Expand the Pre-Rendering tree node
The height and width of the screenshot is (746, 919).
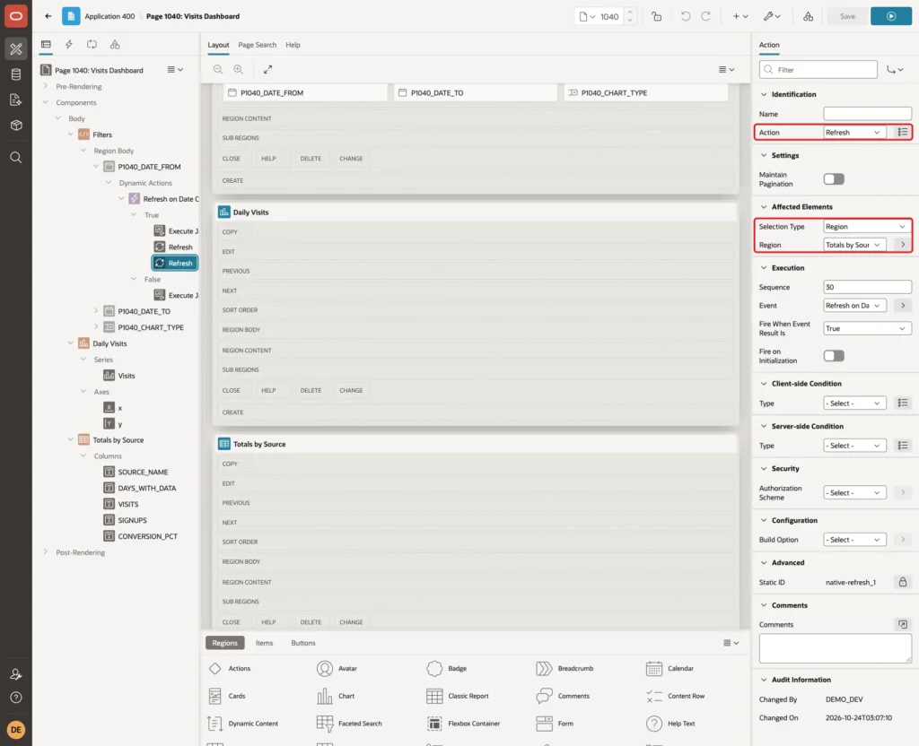point(45,86)
